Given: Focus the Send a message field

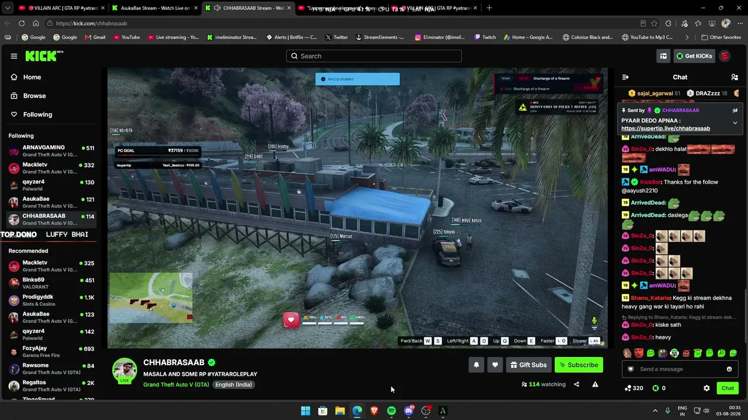Looking at the screenshot, I should coord(680,369).
